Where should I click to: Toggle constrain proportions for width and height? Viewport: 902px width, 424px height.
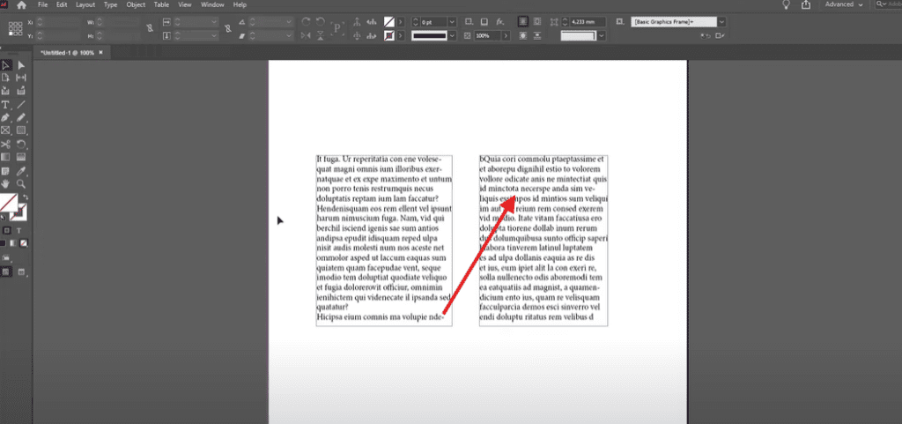pos(150,28)
